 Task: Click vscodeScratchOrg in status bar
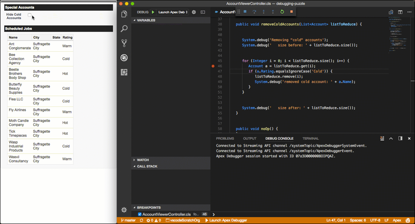(183, 220)
